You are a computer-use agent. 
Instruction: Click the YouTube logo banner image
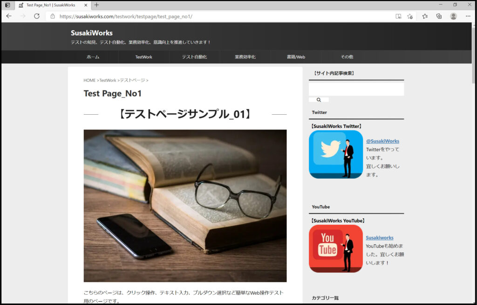click(336, 249)
